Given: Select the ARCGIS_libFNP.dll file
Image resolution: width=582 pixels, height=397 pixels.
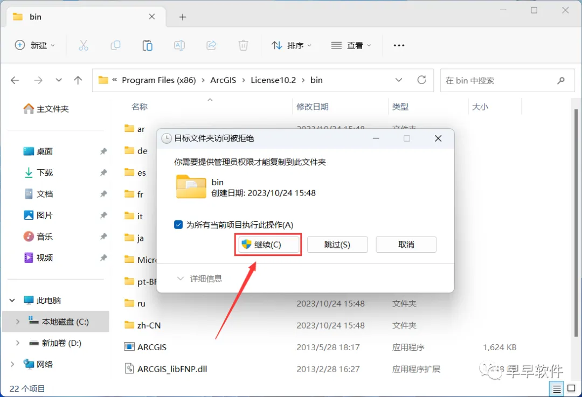Looking at the screenshot, I should [165, 369].
